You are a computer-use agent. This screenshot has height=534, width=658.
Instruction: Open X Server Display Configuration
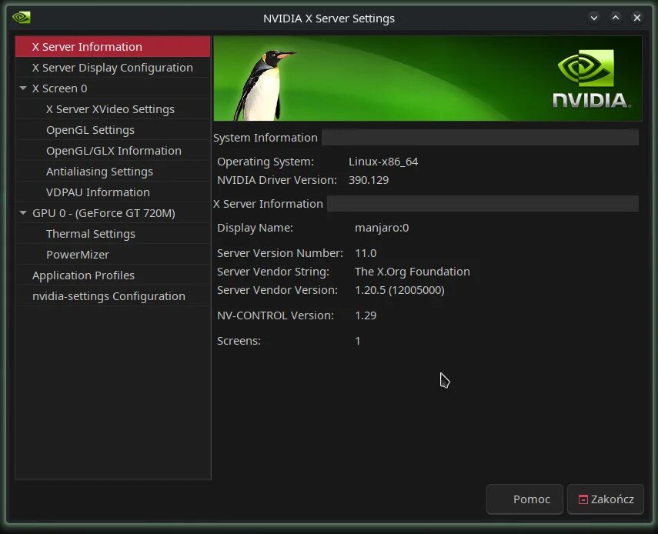(x=112, y=68)
